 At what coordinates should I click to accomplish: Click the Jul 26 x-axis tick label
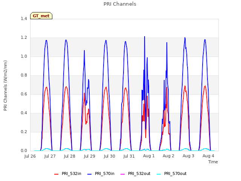[30, 156]
